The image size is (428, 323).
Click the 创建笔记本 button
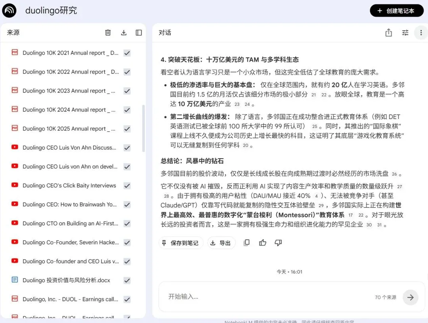click(396, 11)
